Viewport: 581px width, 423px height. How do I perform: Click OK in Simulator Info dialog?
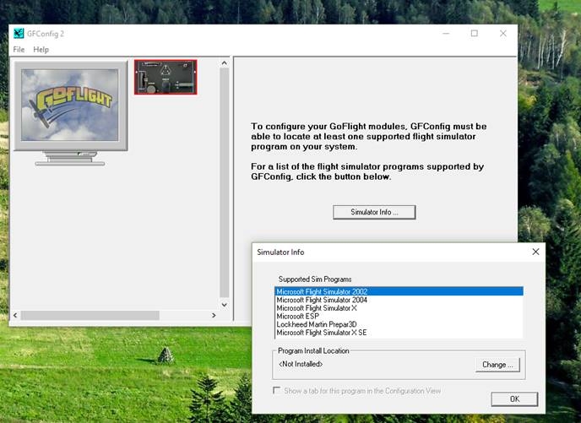click(x=514, y=399)
